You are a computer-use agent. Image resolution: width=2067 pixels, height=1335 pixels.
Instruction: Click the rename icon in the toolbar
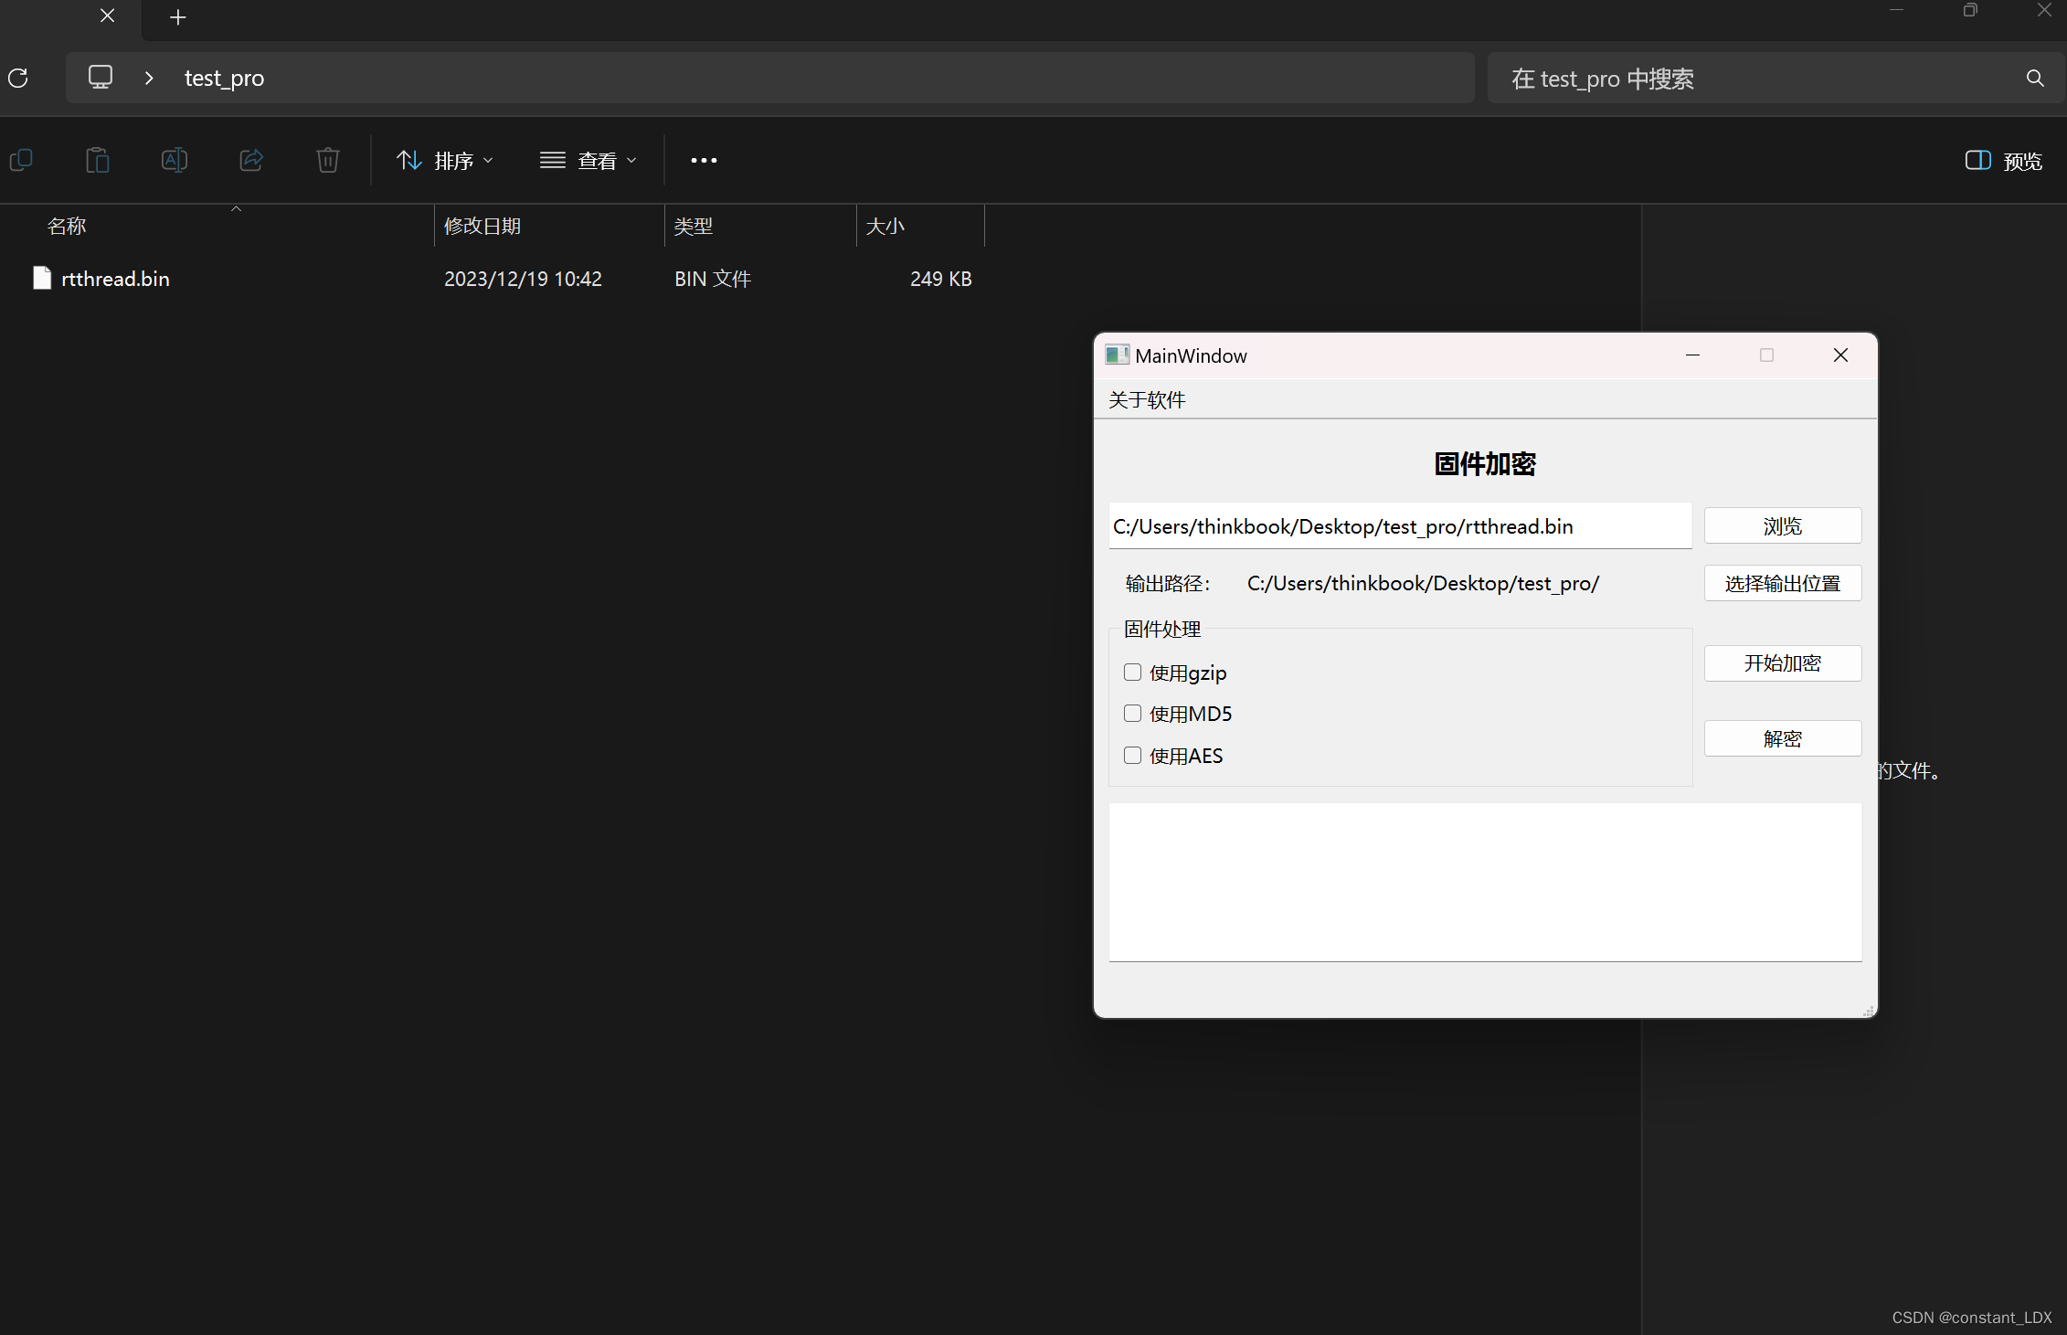(175, 161)
